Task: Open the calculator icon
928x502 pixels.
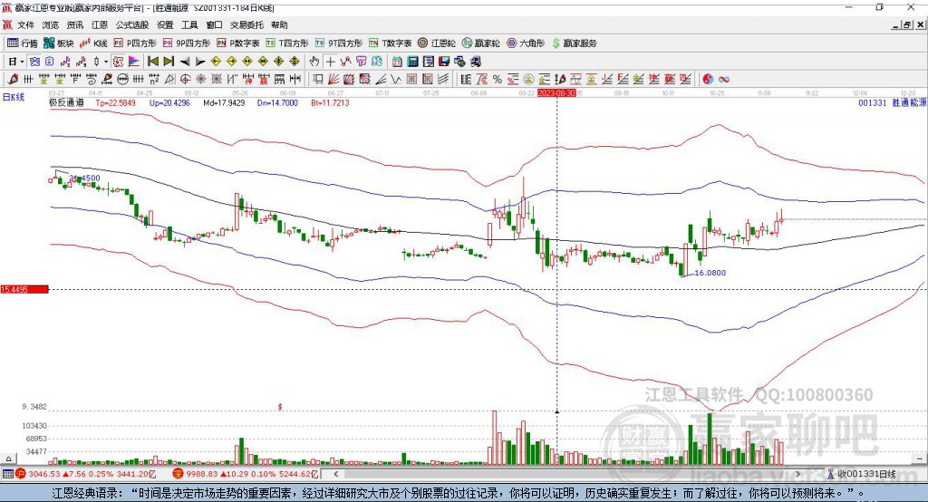Action: tap(412, 62)
